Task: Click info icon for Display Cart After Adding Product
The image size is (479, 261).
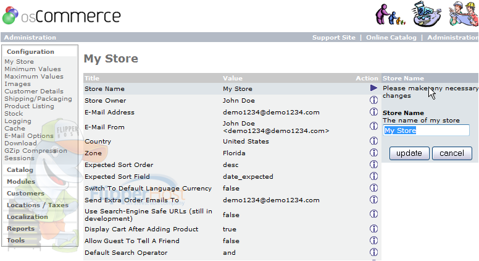Action: click(373, 229)
